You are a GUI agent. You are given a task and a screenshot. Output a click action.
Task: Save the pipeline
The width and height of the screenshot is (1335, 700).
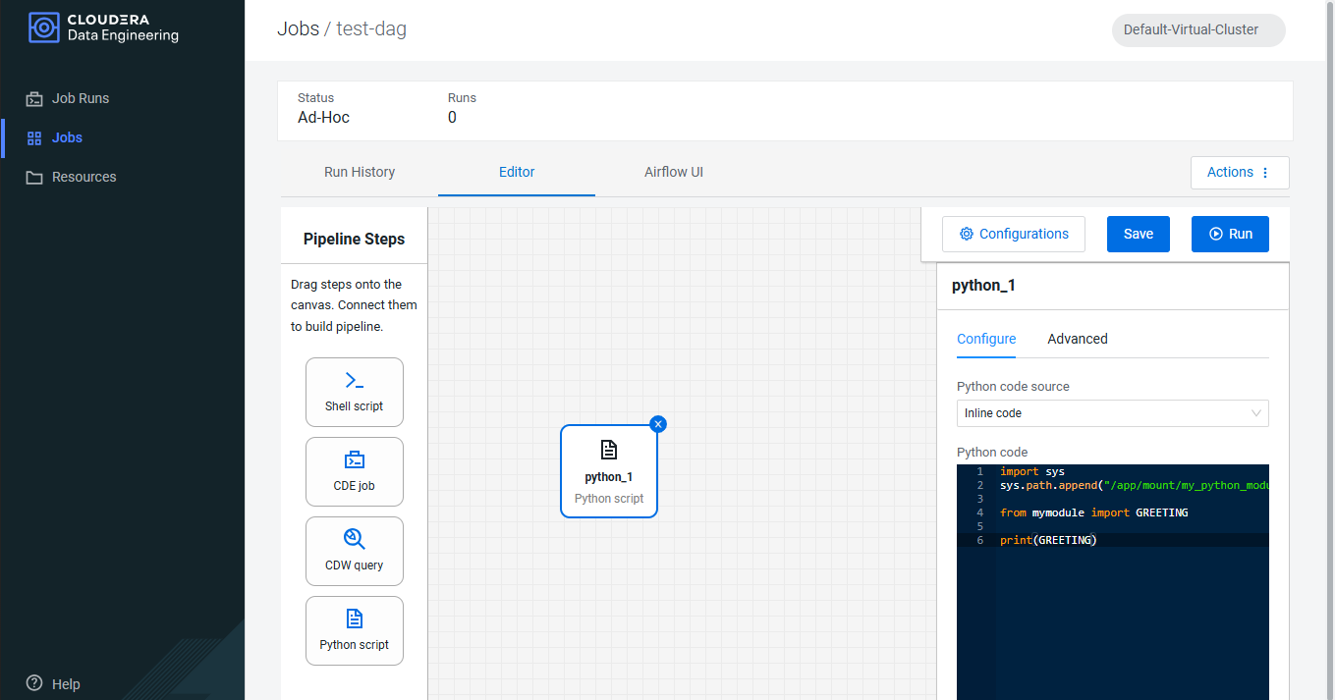[x=1138, y=234]
